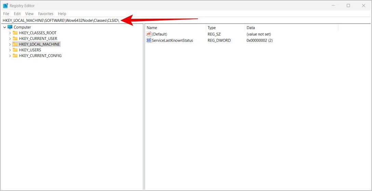The height and width of the screenshot is (191, 372).
Task: Open the Edit menu
Action: pos(17,14)
